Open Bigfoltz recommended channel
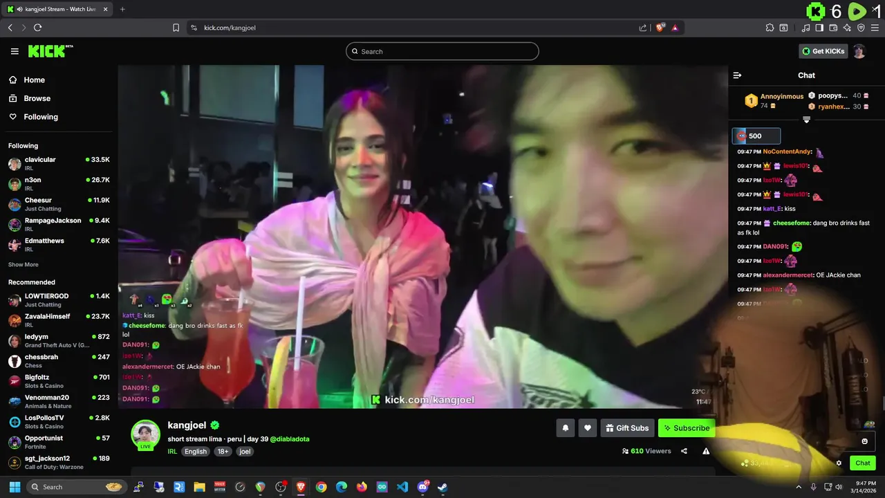 [59, 381]
